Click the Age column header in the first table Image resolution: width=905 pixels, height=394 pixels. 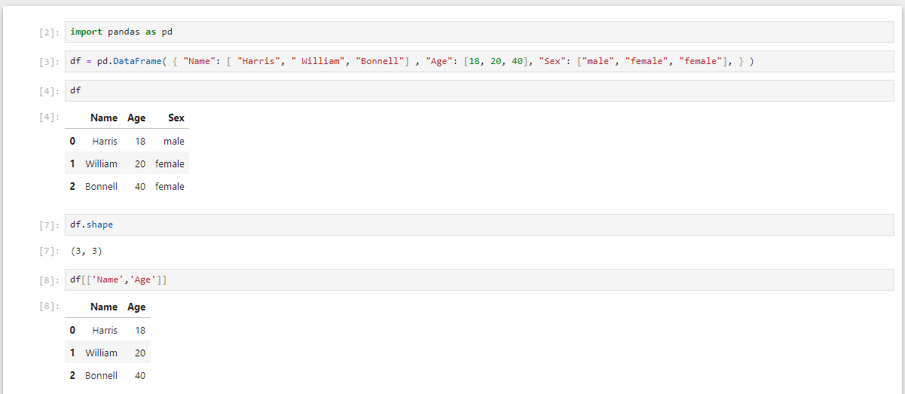click(136, 118)
